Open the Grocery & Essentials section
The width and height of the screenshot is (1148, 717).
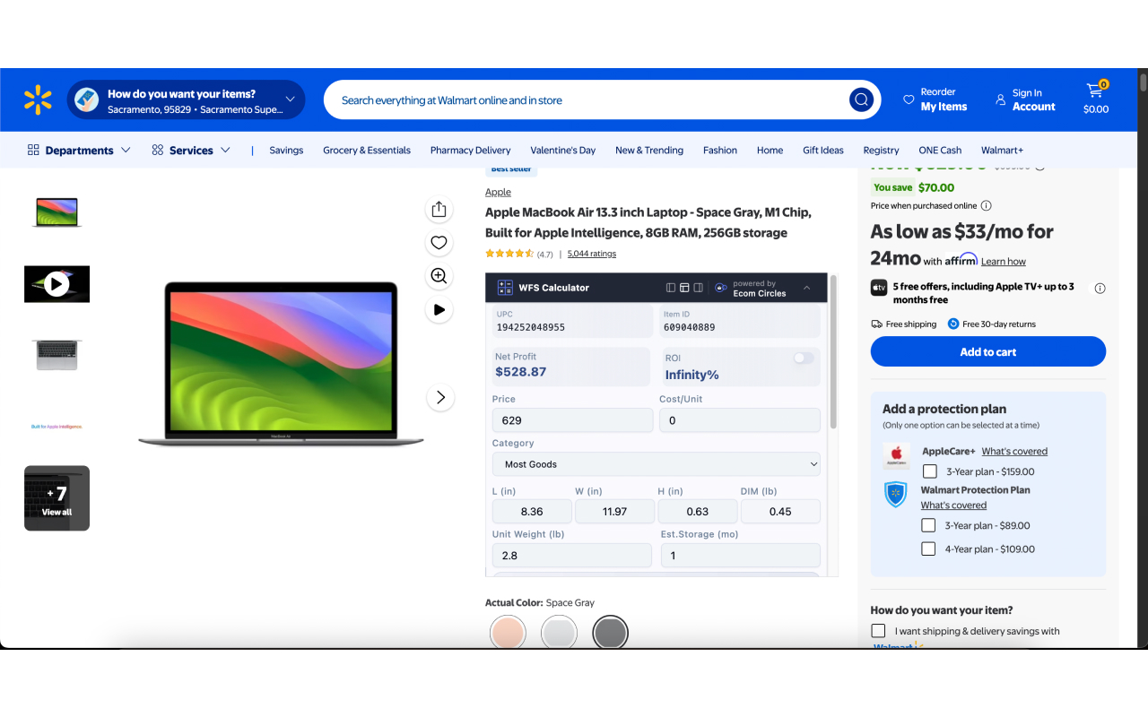(x=367, y=150)
